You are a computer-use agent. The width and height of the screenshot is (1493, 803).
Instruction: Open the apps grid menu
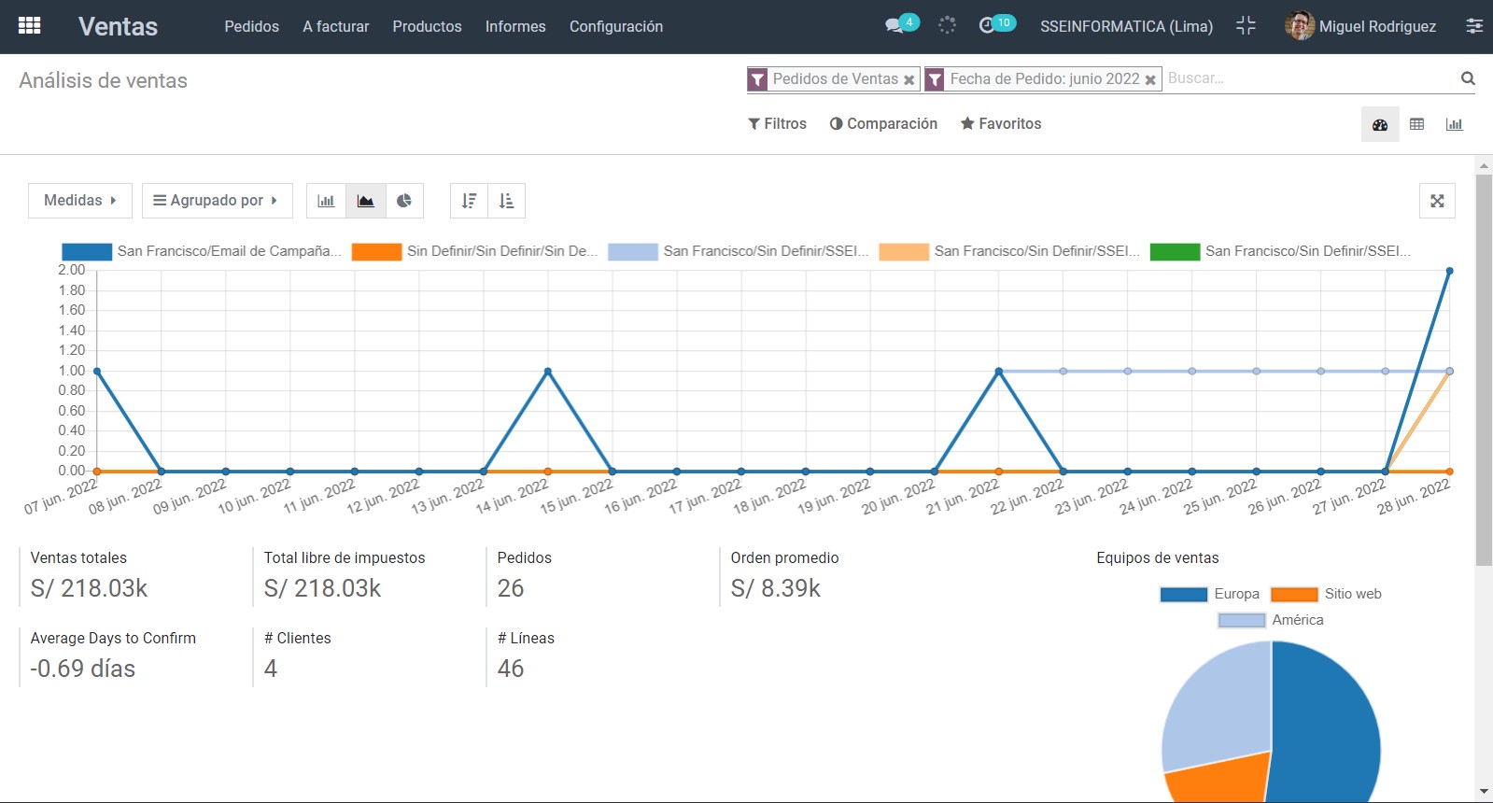[x=29, y=26]
